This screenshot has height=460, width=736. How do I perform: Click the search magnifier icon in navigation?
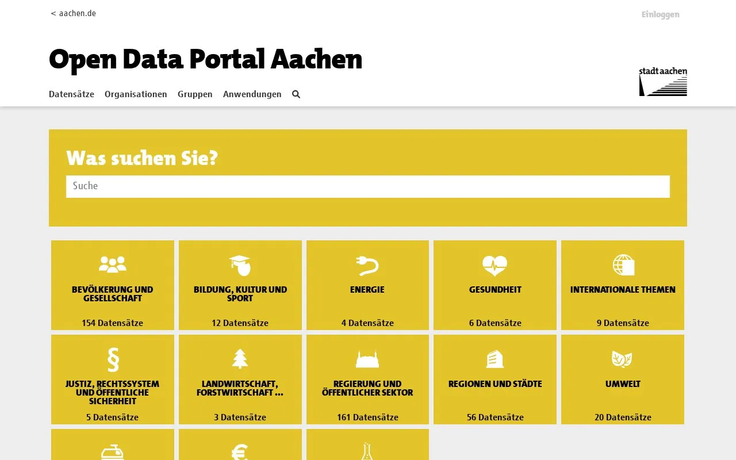296,94
